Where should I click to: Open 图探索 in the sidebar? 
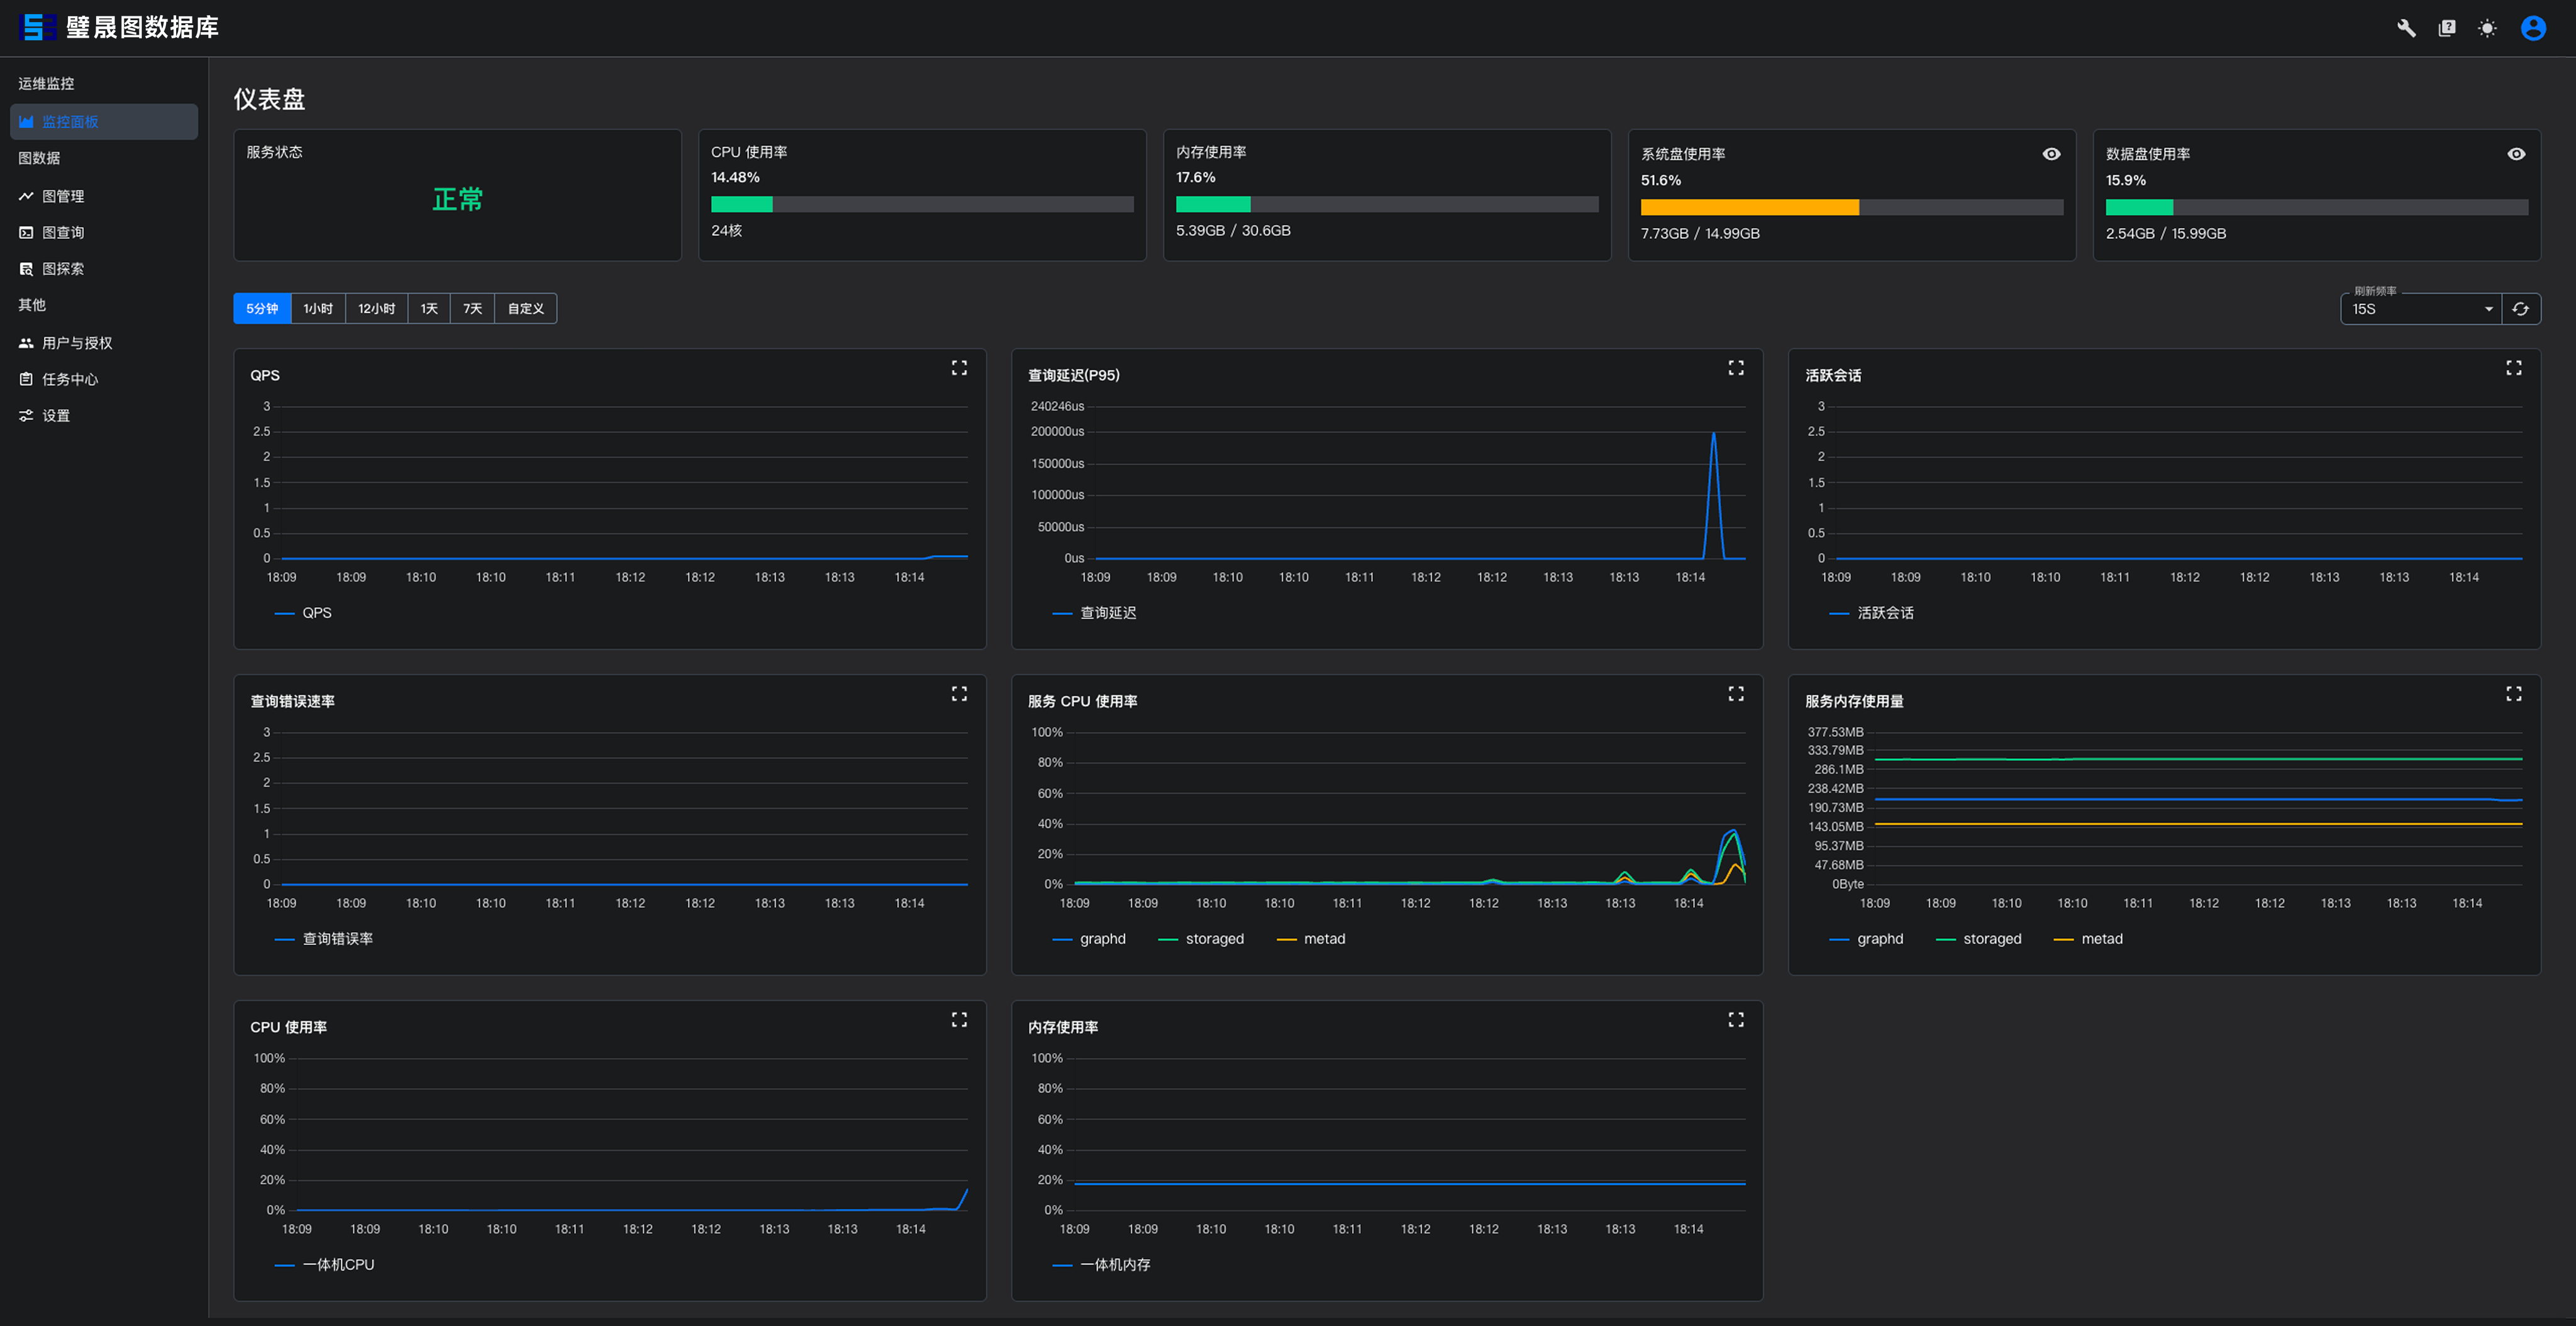(104, 268)
